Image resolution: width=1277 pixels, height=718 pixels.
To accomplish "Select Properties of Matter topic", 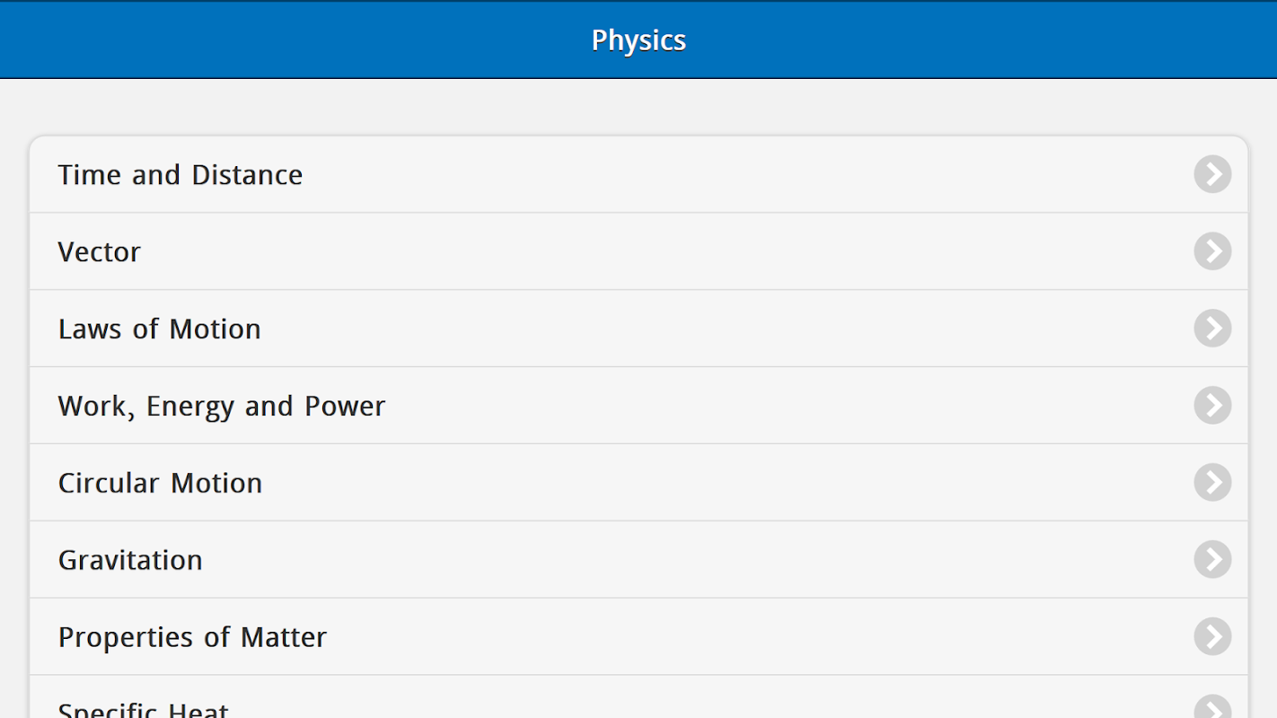I will pyautogui.click(x=192, y=637).
